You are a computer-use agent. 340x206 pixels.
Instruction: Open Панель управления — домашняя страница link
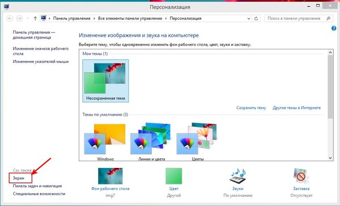pyautogui.click(x=34, y=35)
